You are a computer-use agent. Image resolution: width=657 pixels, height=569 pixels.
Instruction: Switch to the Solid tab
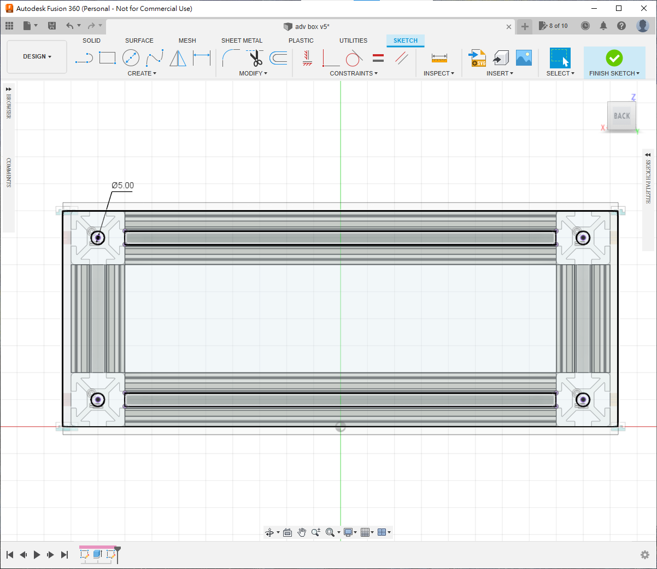pyautogui.click(x=91, y=40)
